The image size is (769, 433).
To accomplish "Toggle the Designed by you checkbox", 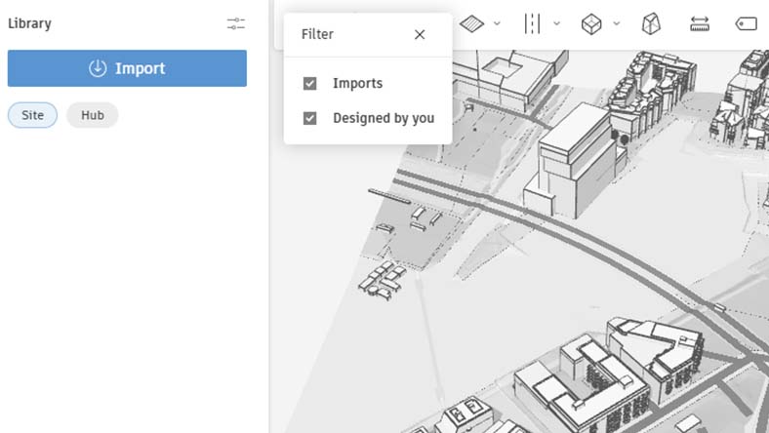I will tap(310, 118).
